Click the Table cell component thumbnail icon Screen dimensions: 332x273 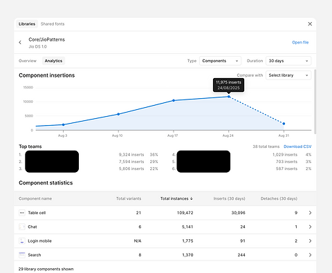point(22,213)
